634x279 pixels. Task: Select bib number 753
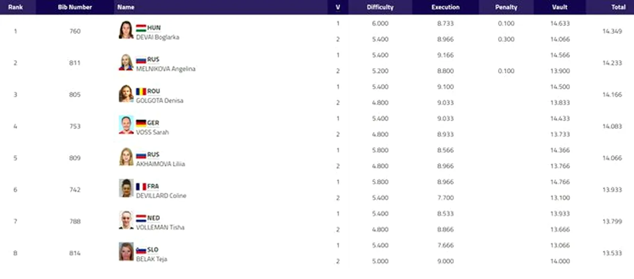(75, 126)
